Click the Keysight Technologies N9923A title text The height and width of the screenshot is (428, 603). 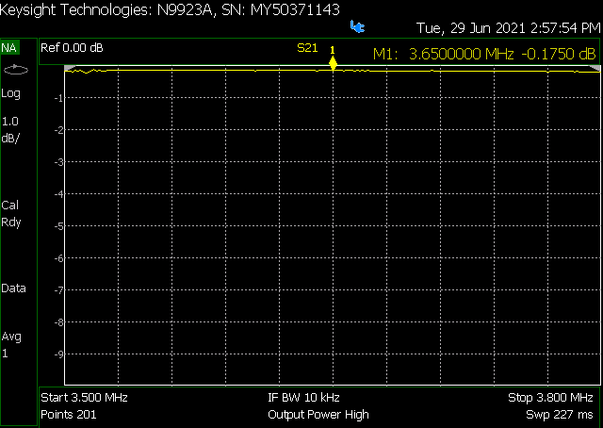[170, 10]
